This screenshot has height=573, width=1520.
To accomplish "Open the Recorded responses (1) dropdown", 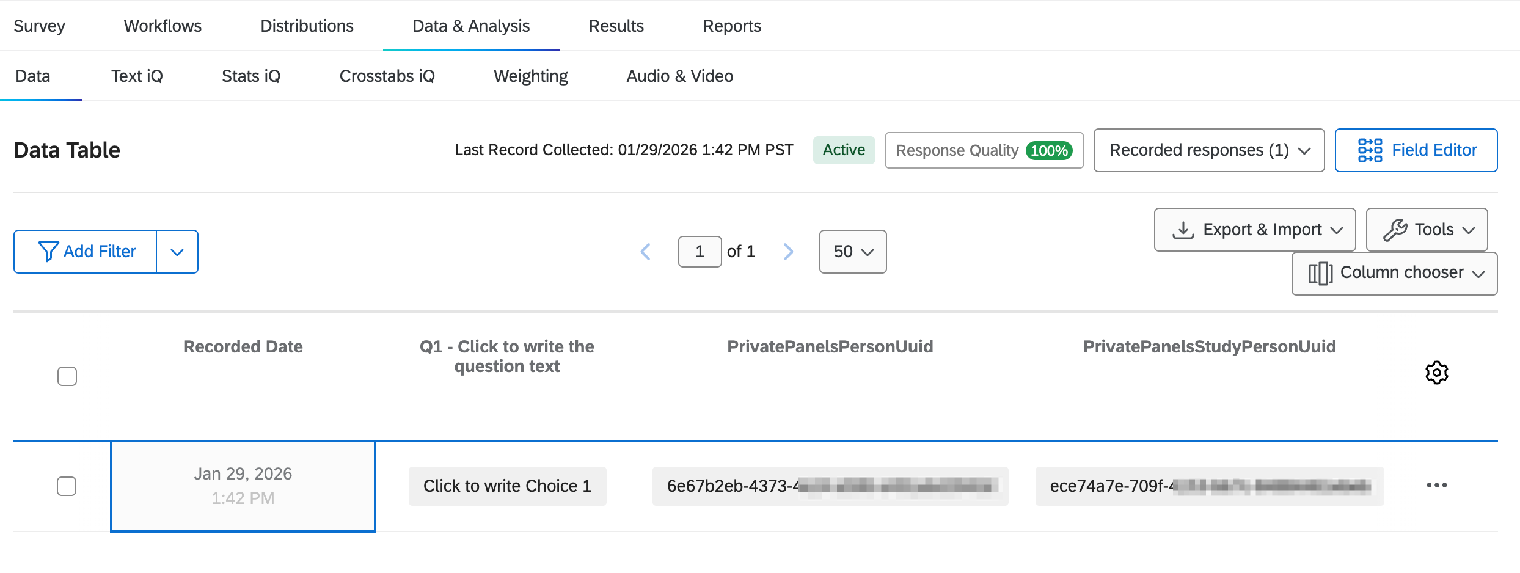I will pyautogui.click(x=1208, y=150).
